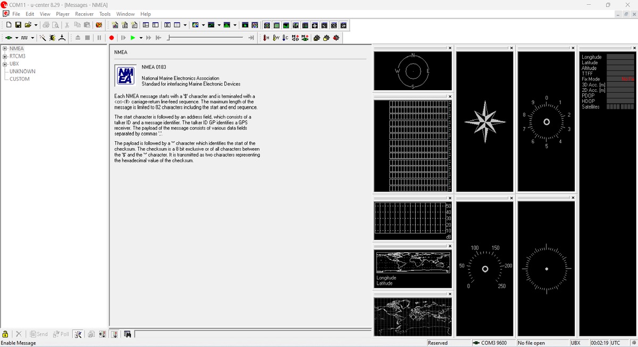Click the Coldstart thermometer icon labeled C
This screenshot has height=347, width=638.
(x=286, y=38)
